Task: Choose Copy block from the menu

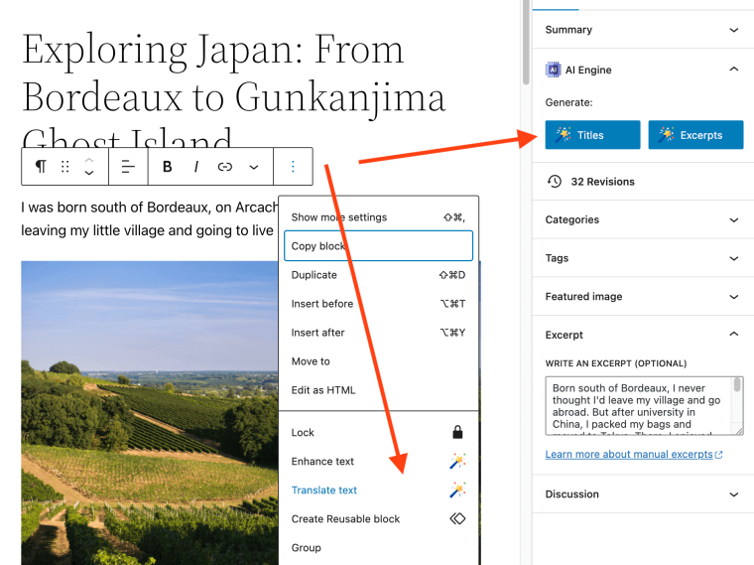Action: (x=378, y=246)
